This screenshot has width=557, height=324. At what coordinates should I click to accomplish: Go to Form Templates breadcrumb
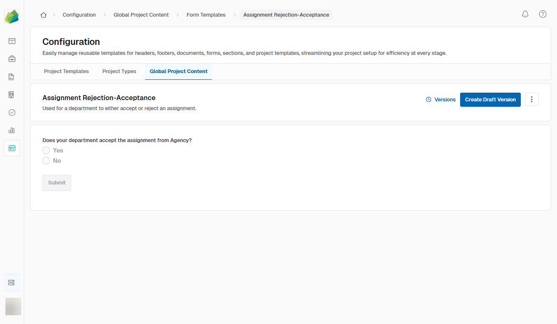point(206,15)
